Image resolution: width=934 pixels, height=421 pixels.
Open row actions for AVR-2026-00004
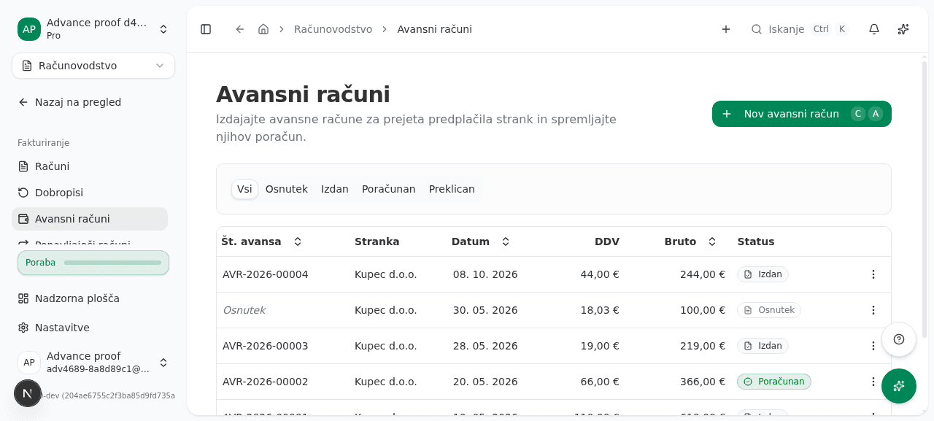873,274
